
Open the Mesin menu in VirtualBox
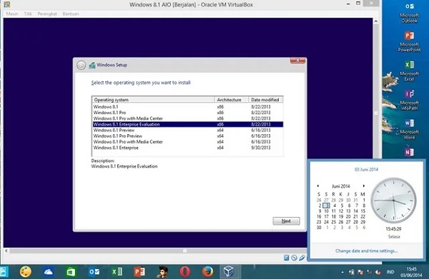click(x=12, y=14)
